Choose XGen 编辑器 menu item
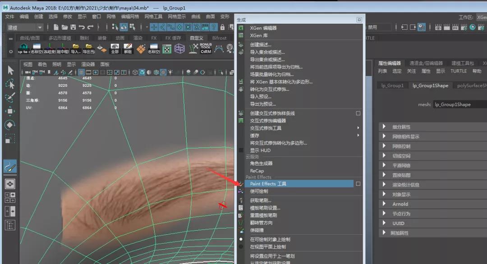The image size is (487, 264). click(263, 28)
